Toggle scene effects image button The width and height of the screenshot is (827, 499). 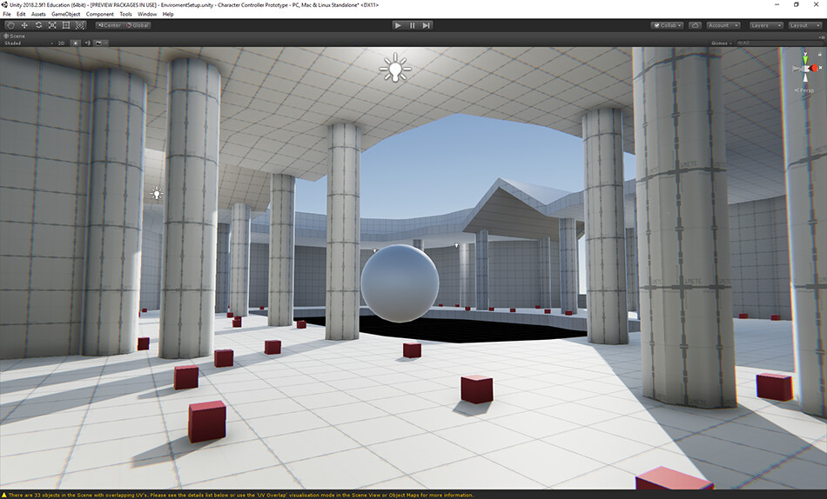point(98,43)
